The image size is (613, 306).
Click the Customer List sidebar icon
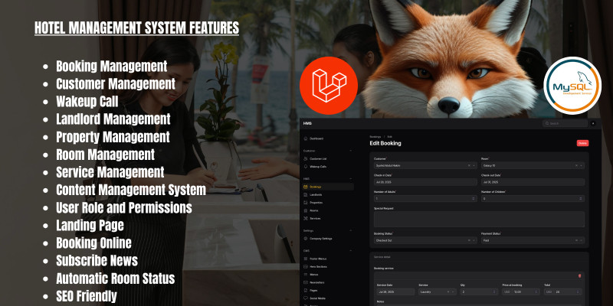305,158
